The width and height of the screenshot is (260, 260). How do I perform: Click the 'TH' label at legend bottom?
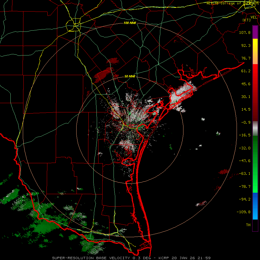[x=248, y=225]
